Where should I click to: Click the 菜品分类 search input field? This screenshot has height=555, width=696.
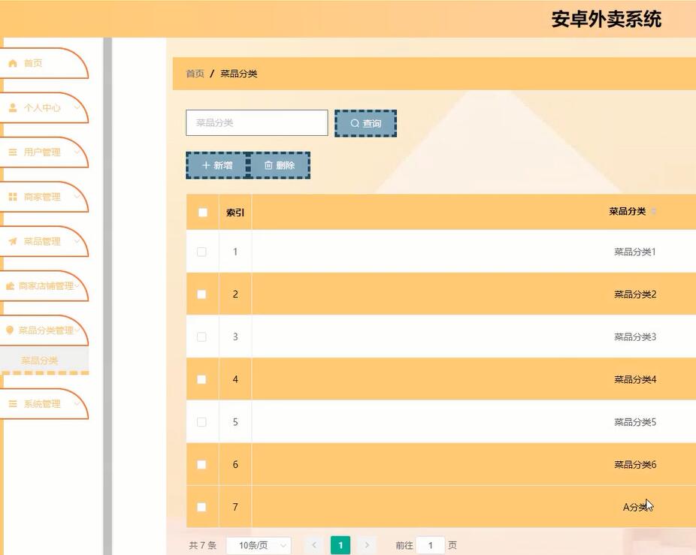coord(256,122)
